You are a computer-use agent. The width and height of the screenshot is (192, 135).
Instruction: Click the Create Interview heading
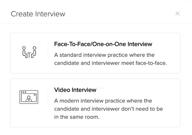(38, 14)
